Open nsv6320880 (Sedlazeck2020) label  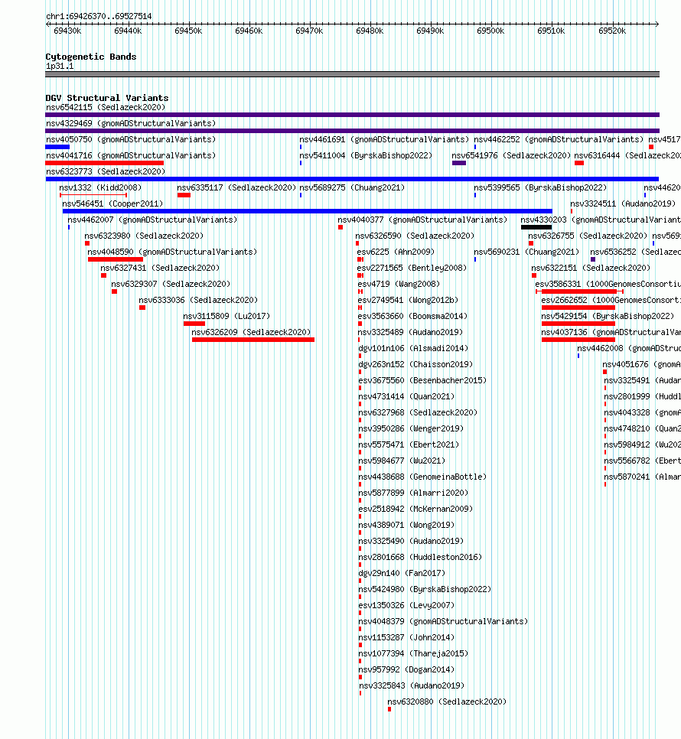click(x=447, y=702)
